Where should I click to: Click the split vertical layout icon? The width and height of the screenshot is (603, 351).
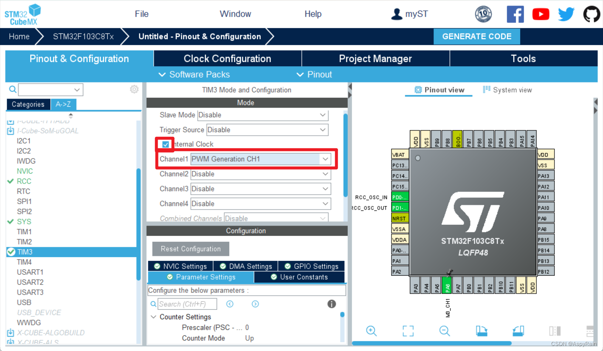coord(555,331)
